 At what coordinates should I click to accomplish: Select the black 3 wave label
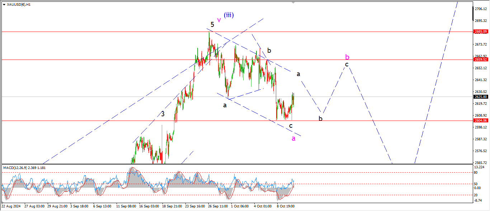pos(163,114)
